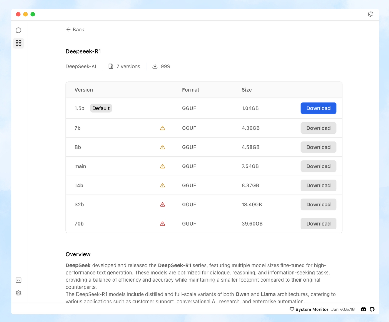
Task: Open the local API server panel
Action: pyautogui.click(x=18, y=280)
